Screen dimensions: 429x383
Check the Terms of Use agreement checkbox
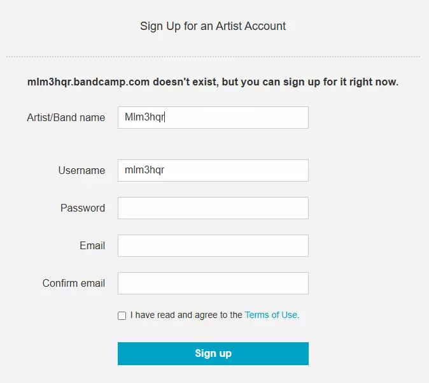122,315
